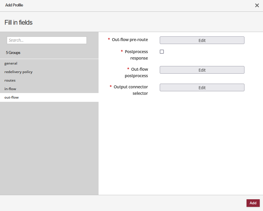The height and width of the screenshot is (211, 263).
Task: Switch to the routes group
Action: tap(10, 80)
